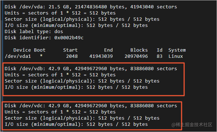Click the Boot flag asterisk
Image resolution: width=217 pixels, height=132 pixels.
point(41,56)
